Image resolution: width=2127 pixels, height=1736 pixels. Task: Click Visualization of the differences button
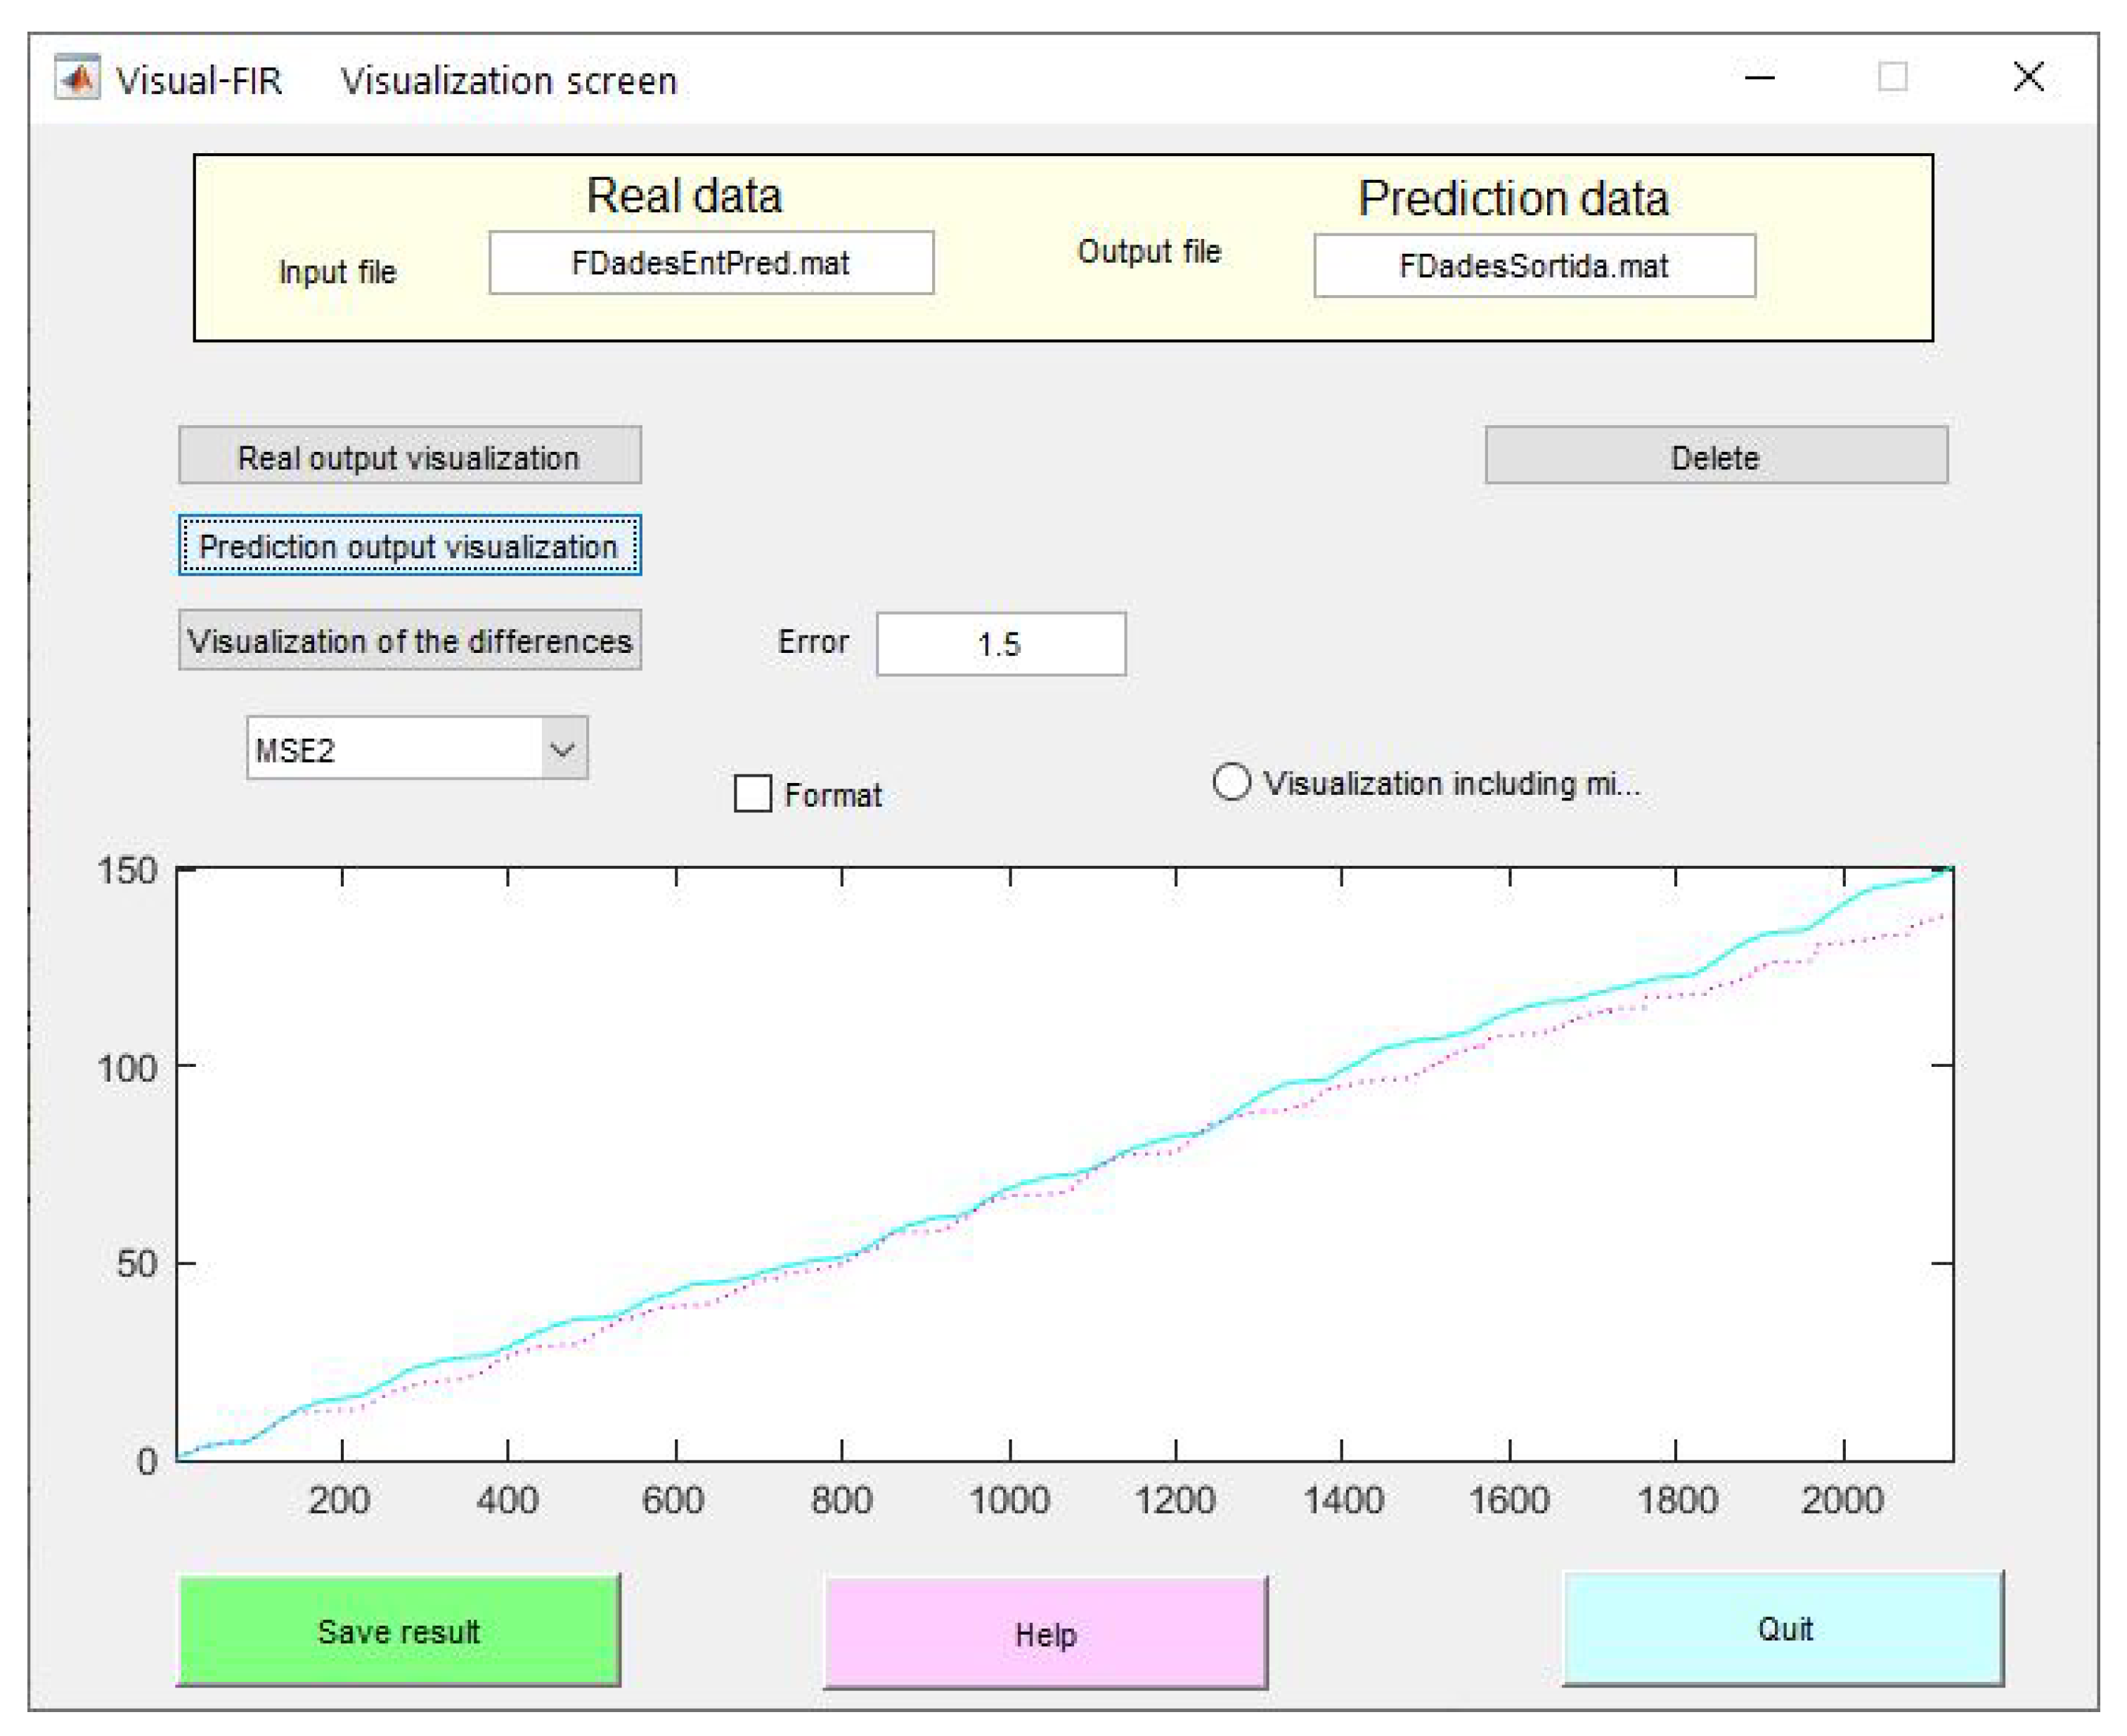(409, 640)
